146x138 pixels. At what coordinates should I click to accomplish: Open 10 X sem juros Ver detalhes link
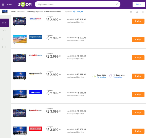tap(118, 77)
